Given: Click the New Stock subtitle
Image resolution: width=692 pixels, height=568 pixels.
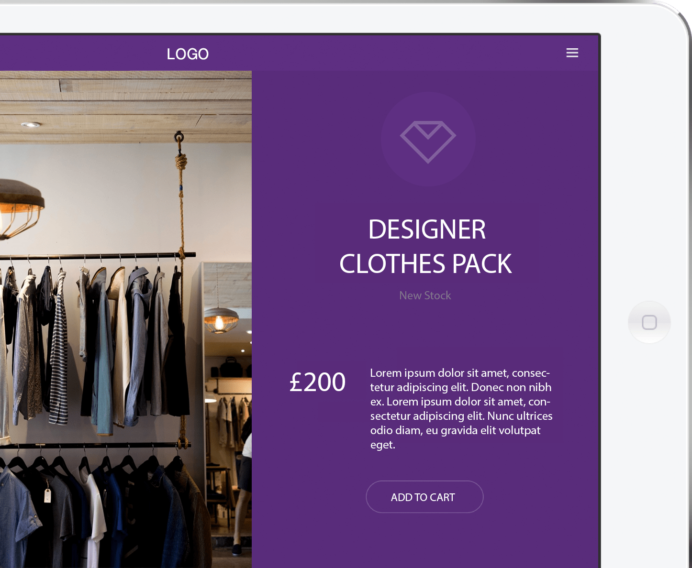Looking at the screenshot, I should coord(425,295).
